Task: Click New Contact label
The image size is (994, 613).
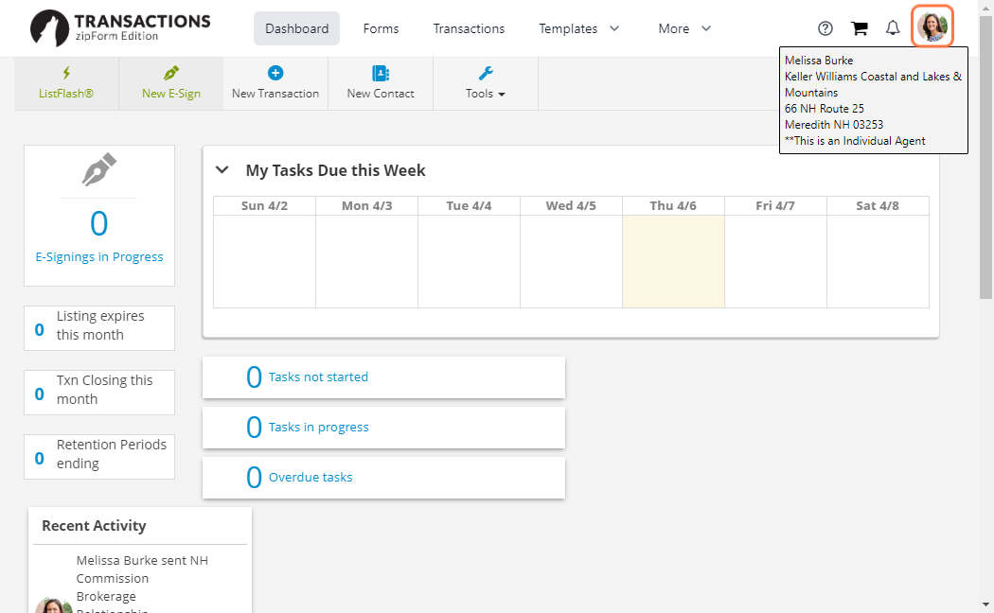Action: [381, 93]
